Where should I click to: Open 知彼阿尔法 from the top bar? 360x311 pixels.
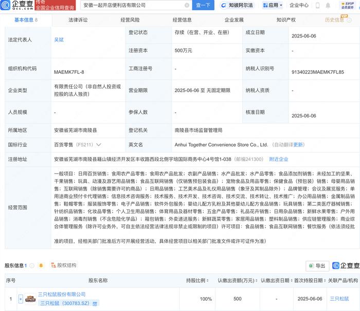[238, 5]
